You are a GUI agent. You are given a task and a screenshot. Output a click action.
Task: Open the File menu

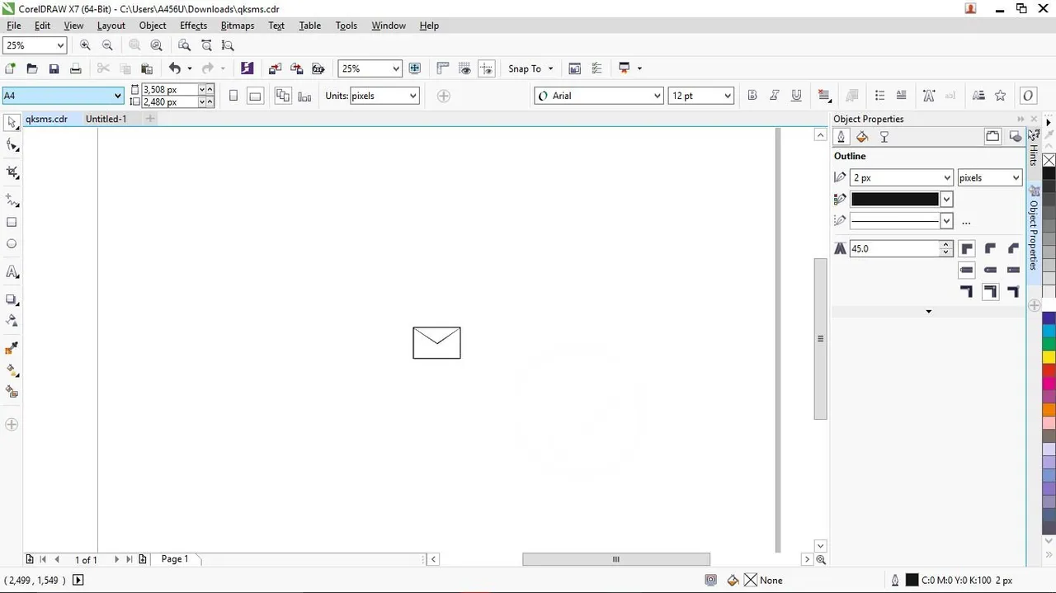click(14, 26)
